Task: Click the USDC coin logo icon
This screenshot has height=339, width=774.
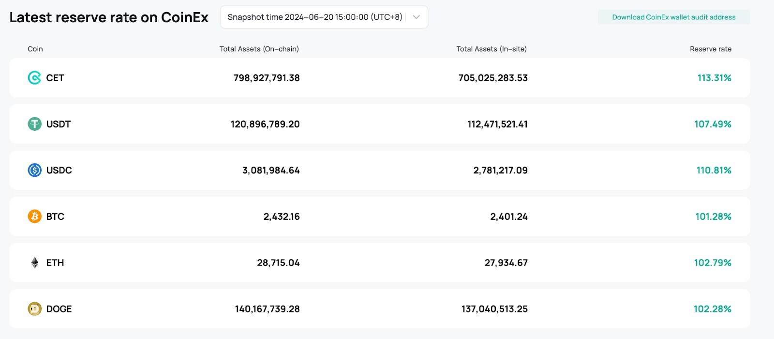Action: click(x=34, y=170)
